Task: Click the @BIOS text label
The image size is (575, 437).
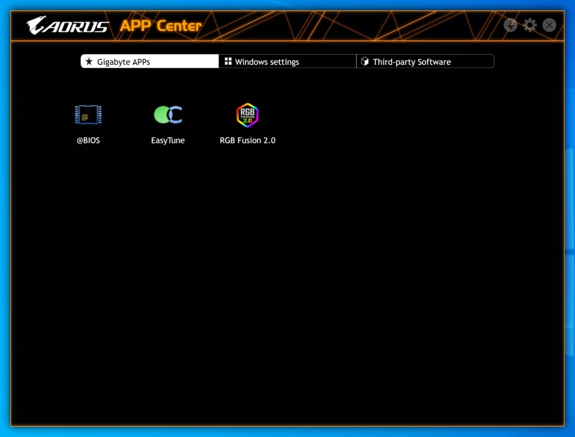Action: (x=89, y=140)
